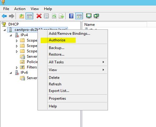Click the single monitor server toolbar icon
This screenshot has height=127, width=156.
[x=89, y=16]
